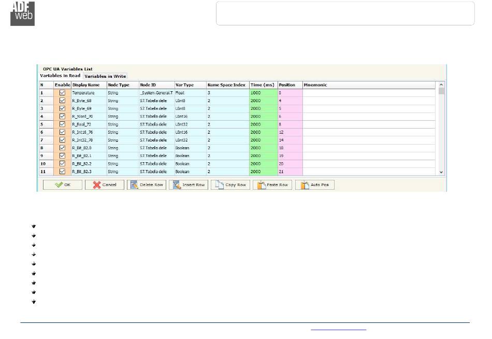Click the Copy Row pages icon
This screenshot has height=339, width=492.
pyautogui.click(x=219, y=185)
